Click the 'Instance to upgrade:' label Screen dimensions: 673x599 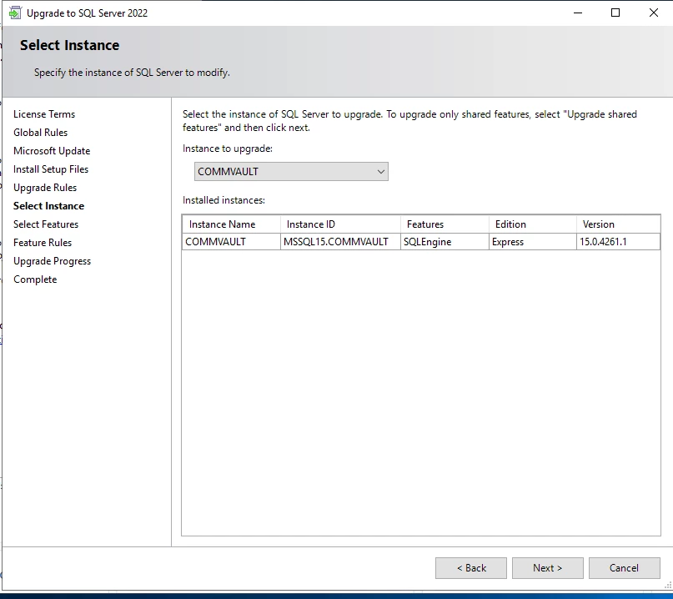click(228, 148)
